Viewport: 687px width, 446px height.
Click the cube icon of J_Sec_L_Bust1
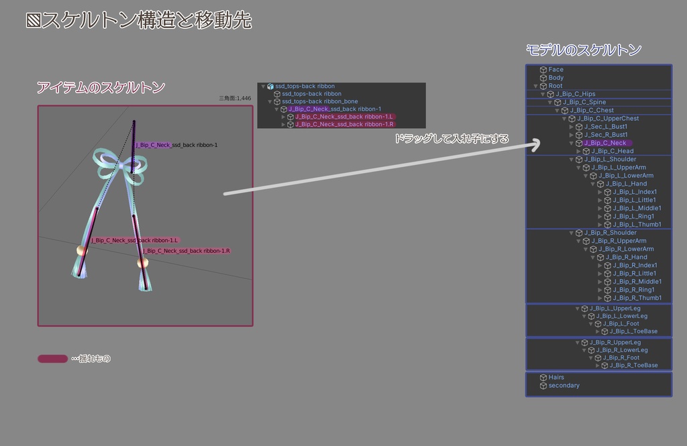pyautogui.click(x=579, y=127)
